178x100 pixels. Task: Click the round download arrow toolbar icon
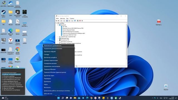82,21
